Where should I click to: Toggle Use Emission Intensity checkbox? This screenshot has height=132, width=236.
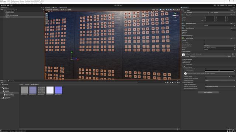pos(206,69)
